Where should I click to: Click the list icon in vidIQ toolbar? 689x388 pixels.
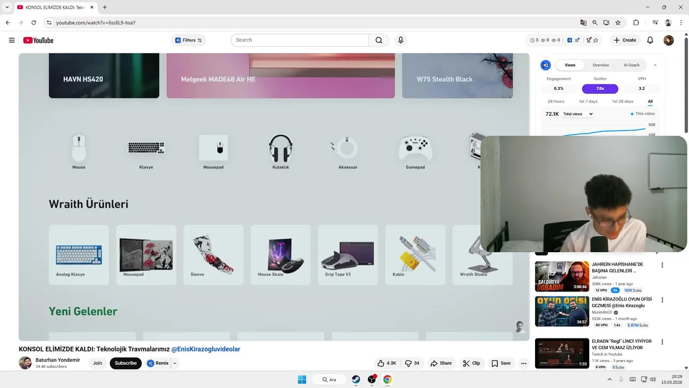click(x=577, y=40)
